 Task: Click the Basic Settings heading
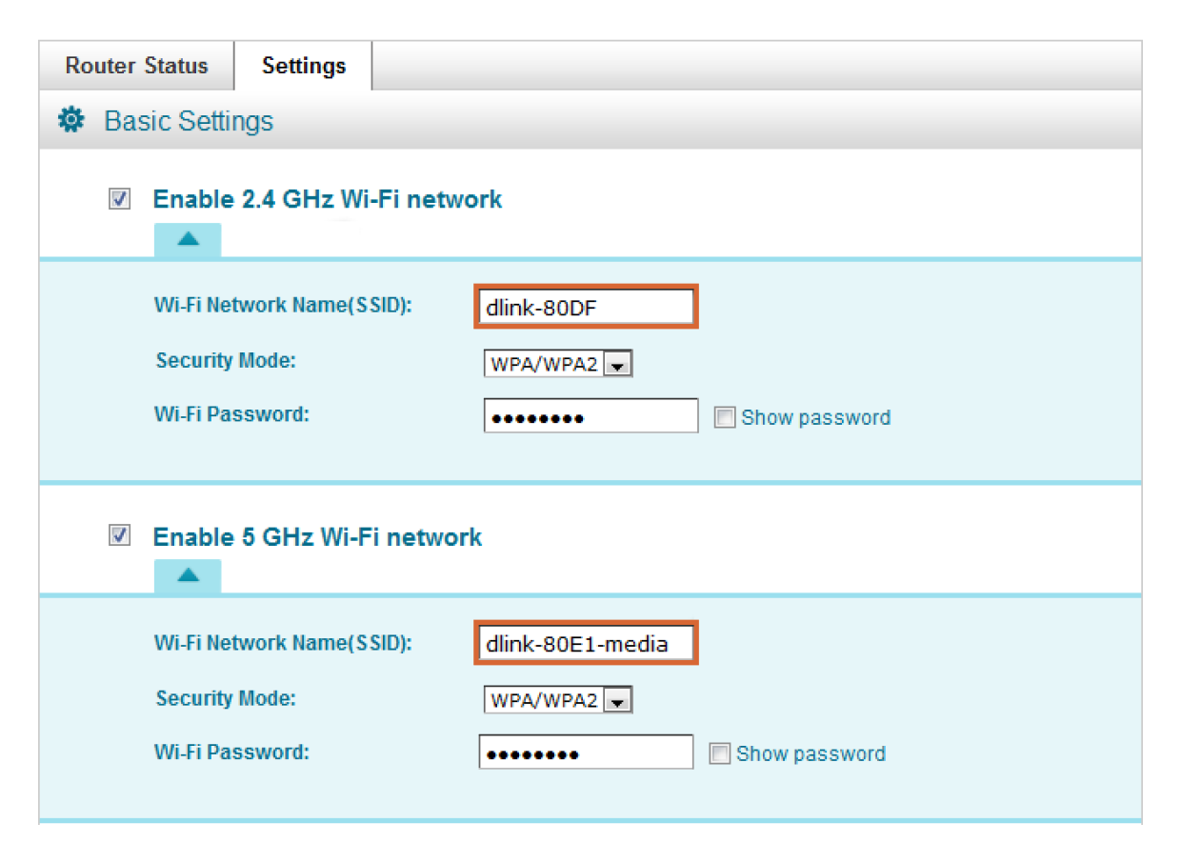point(189,121)
